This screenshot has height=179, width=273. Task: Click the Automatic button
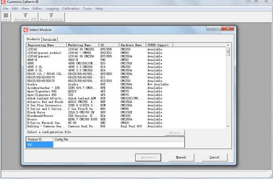pyautogui.click(x=148, y=158)
